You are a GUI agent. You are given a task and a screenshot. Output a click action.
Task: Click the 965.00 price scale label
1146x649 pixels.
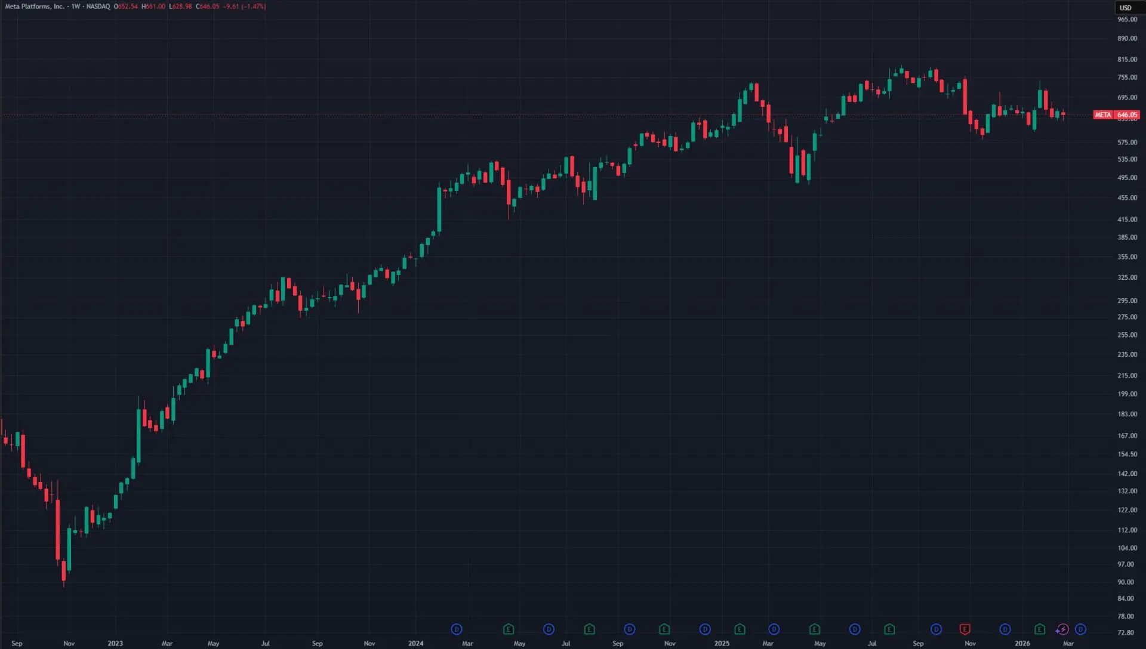coord(1127,20)
